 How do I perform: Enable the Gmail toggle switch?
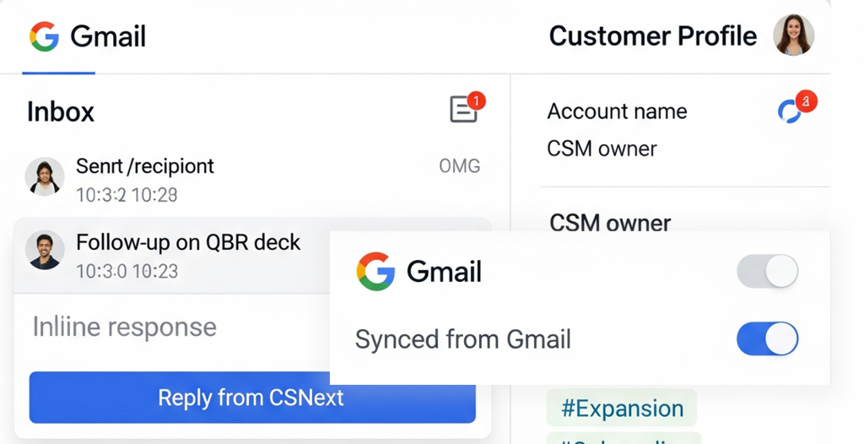click(767, 272)
